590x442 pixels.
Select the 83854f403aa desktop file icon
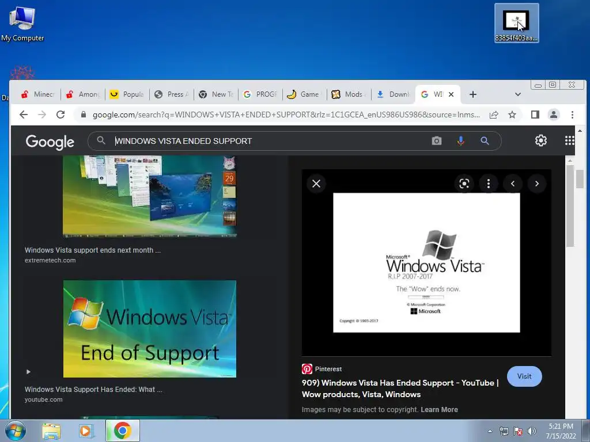516,23
